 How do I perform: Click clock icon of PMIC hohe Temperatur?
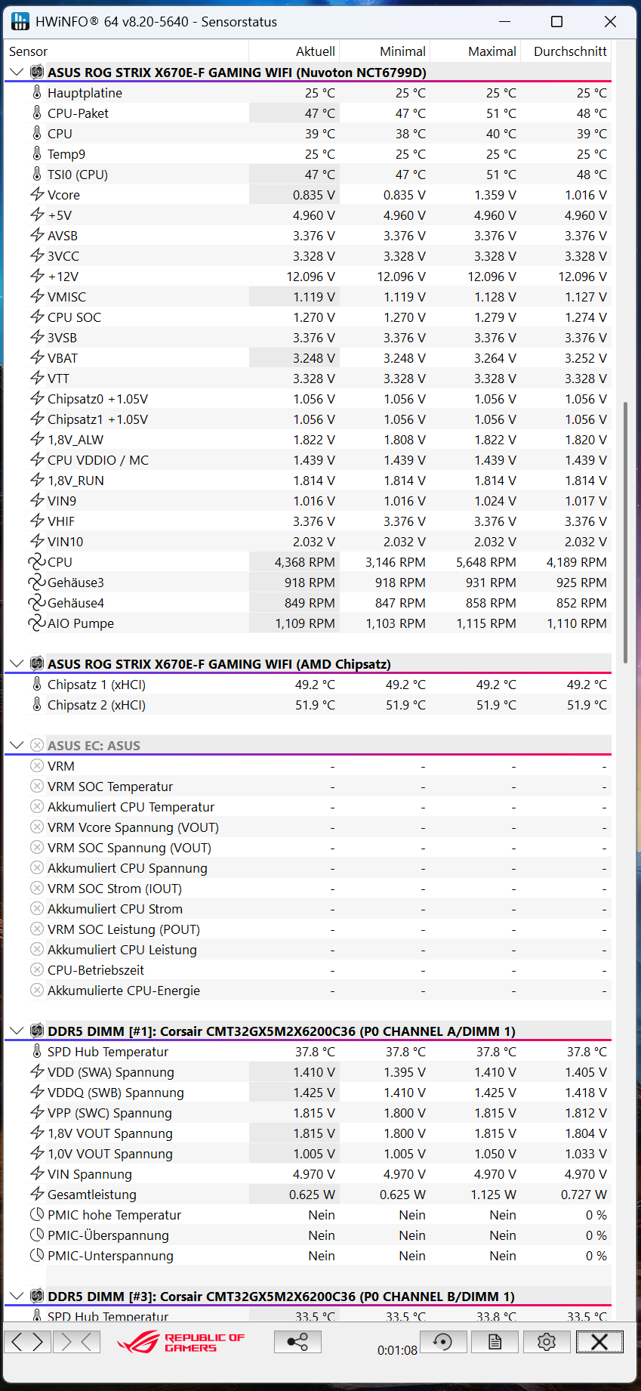37,1214
